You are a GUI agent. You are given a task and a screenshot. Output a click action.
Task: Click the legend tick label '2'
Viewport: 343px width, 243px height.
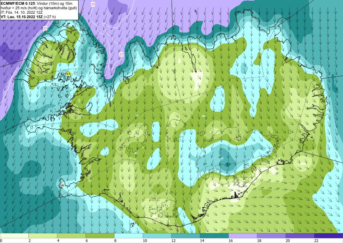(29, 241)
